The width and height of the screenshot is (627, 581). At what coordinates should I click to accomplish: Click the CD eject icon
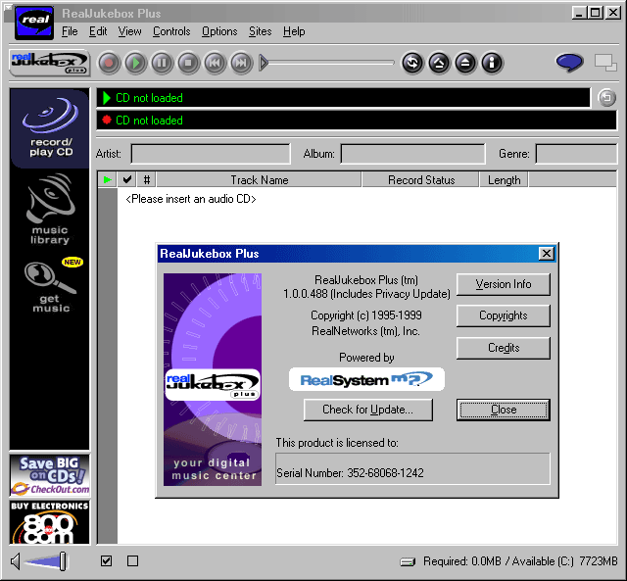coord(465,63)
